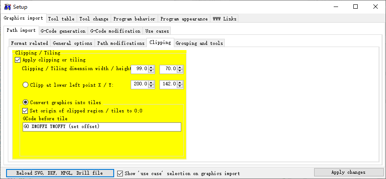Toggle Show 'use case' selection checkbox

coord(120,173)
